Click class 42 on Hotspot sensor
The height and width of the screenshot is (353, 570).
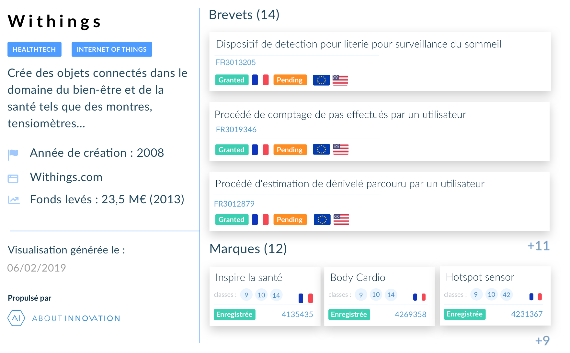[x=507, y=295]
